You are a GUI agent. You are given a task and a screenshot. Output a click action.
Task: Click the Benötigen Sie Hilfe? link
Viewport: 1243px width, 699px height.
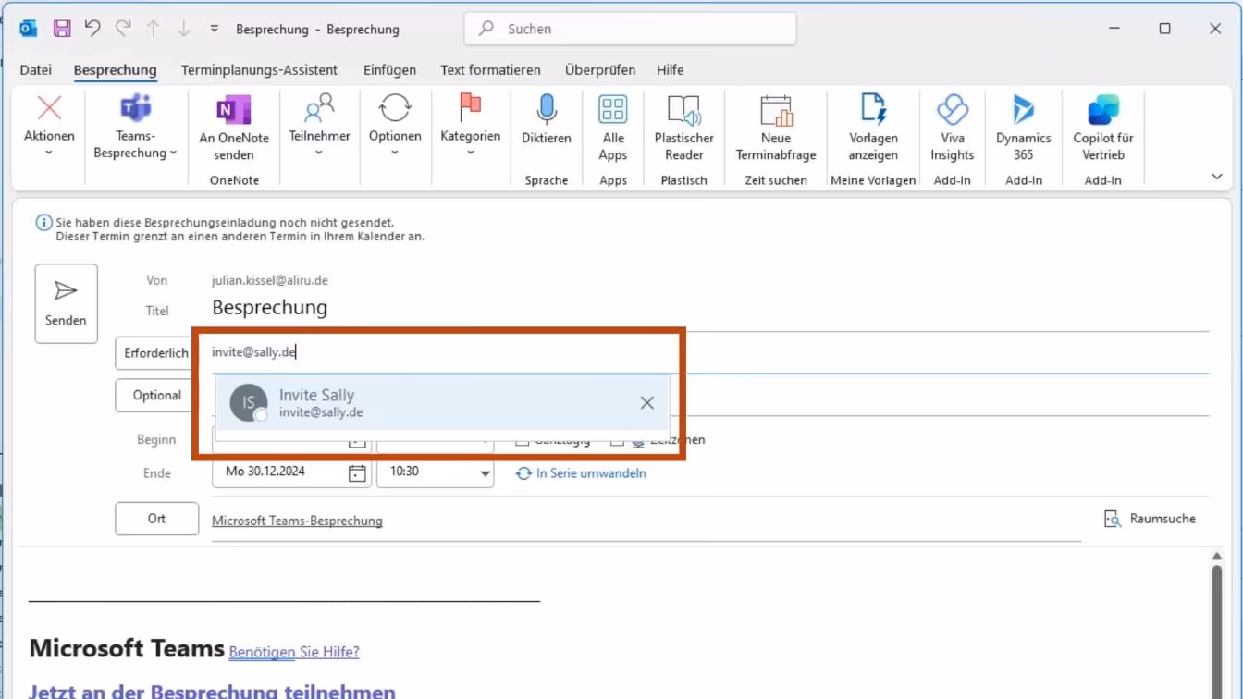[294, 652]
